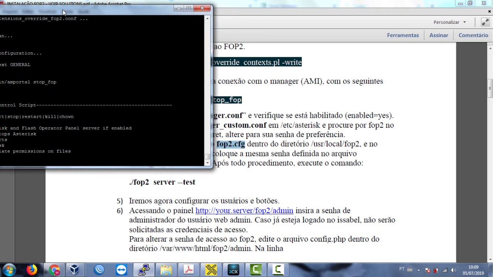Open the first Camtasia taskbar icon
This screenshot has width=493, height=277.
point(256,270)
